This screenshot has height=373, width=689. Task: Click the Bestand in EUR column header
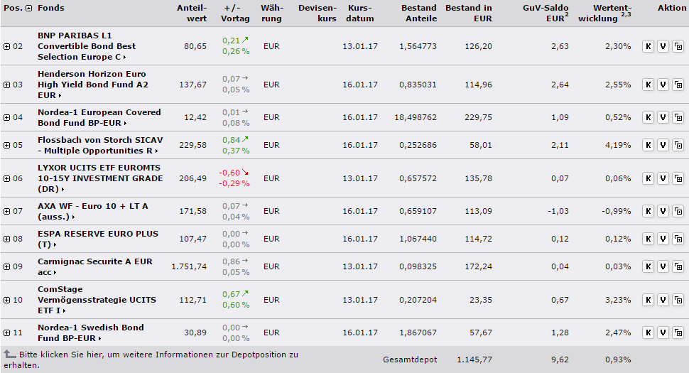click(x=468, y=13)
